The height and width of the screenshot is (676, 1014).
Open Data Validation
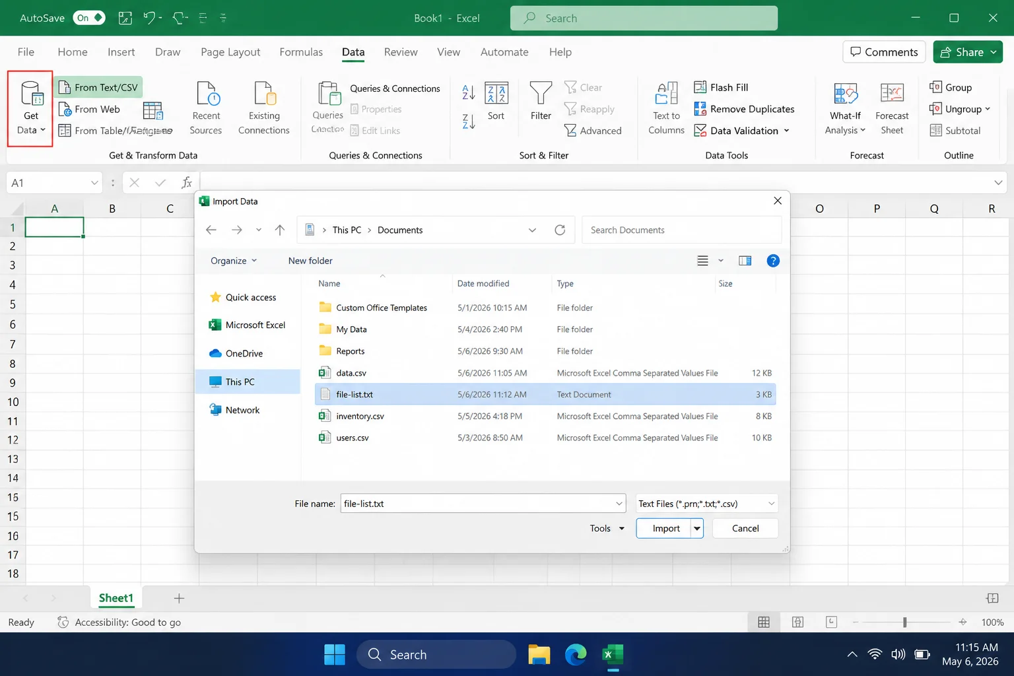741,131
